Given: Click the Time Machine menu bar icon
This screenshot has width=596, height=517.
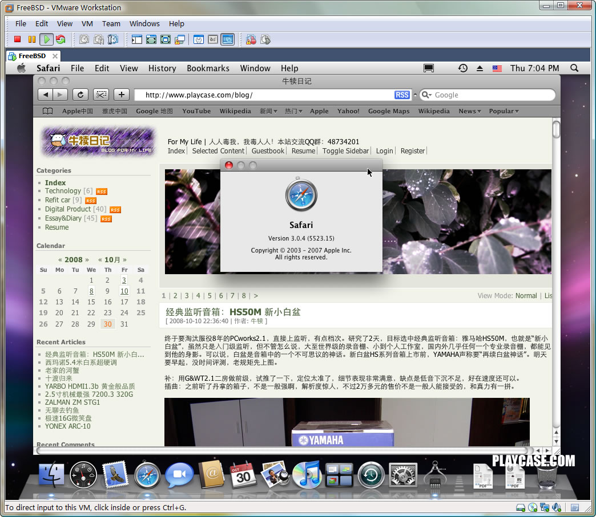Looking at the screenshot, I should tap(462, 68).
